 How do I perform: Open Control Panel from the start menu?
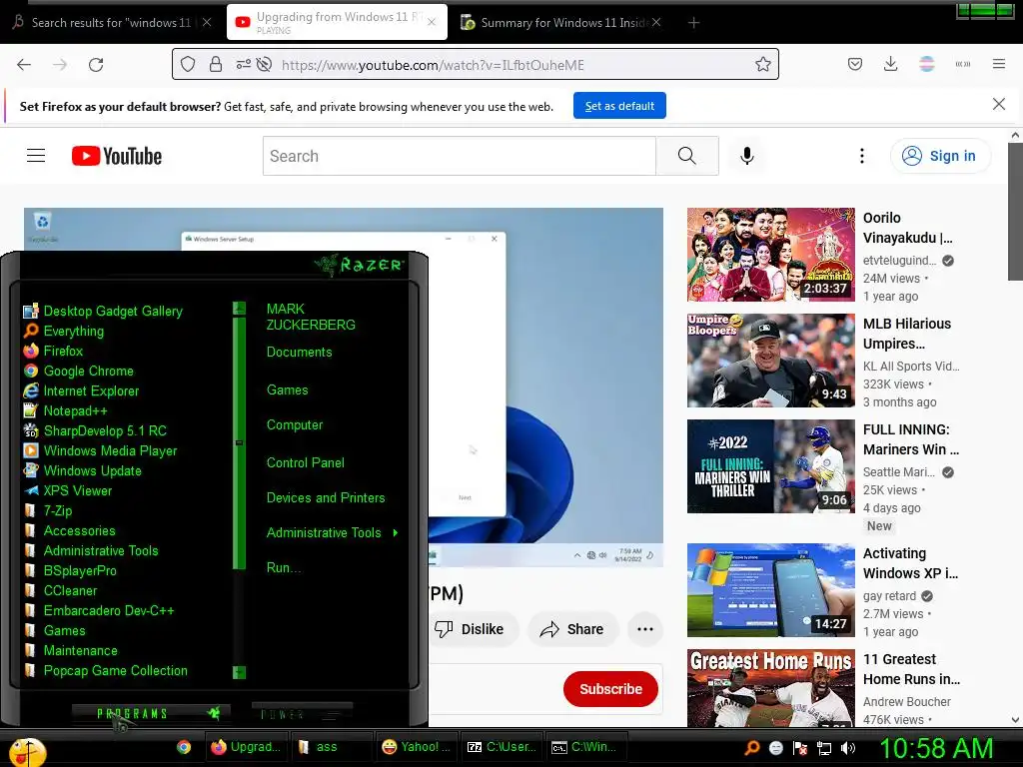[x=306, y=463]
